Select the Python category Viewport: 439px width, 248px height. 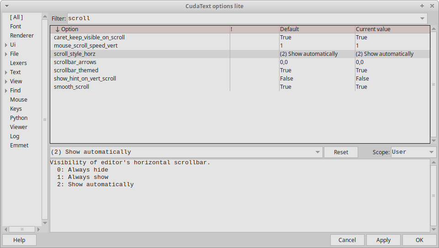[19, 118]
